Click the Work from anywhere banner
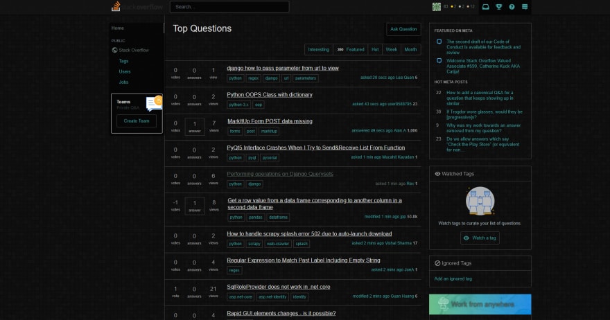Screen dimensions: 610x320 480,304
